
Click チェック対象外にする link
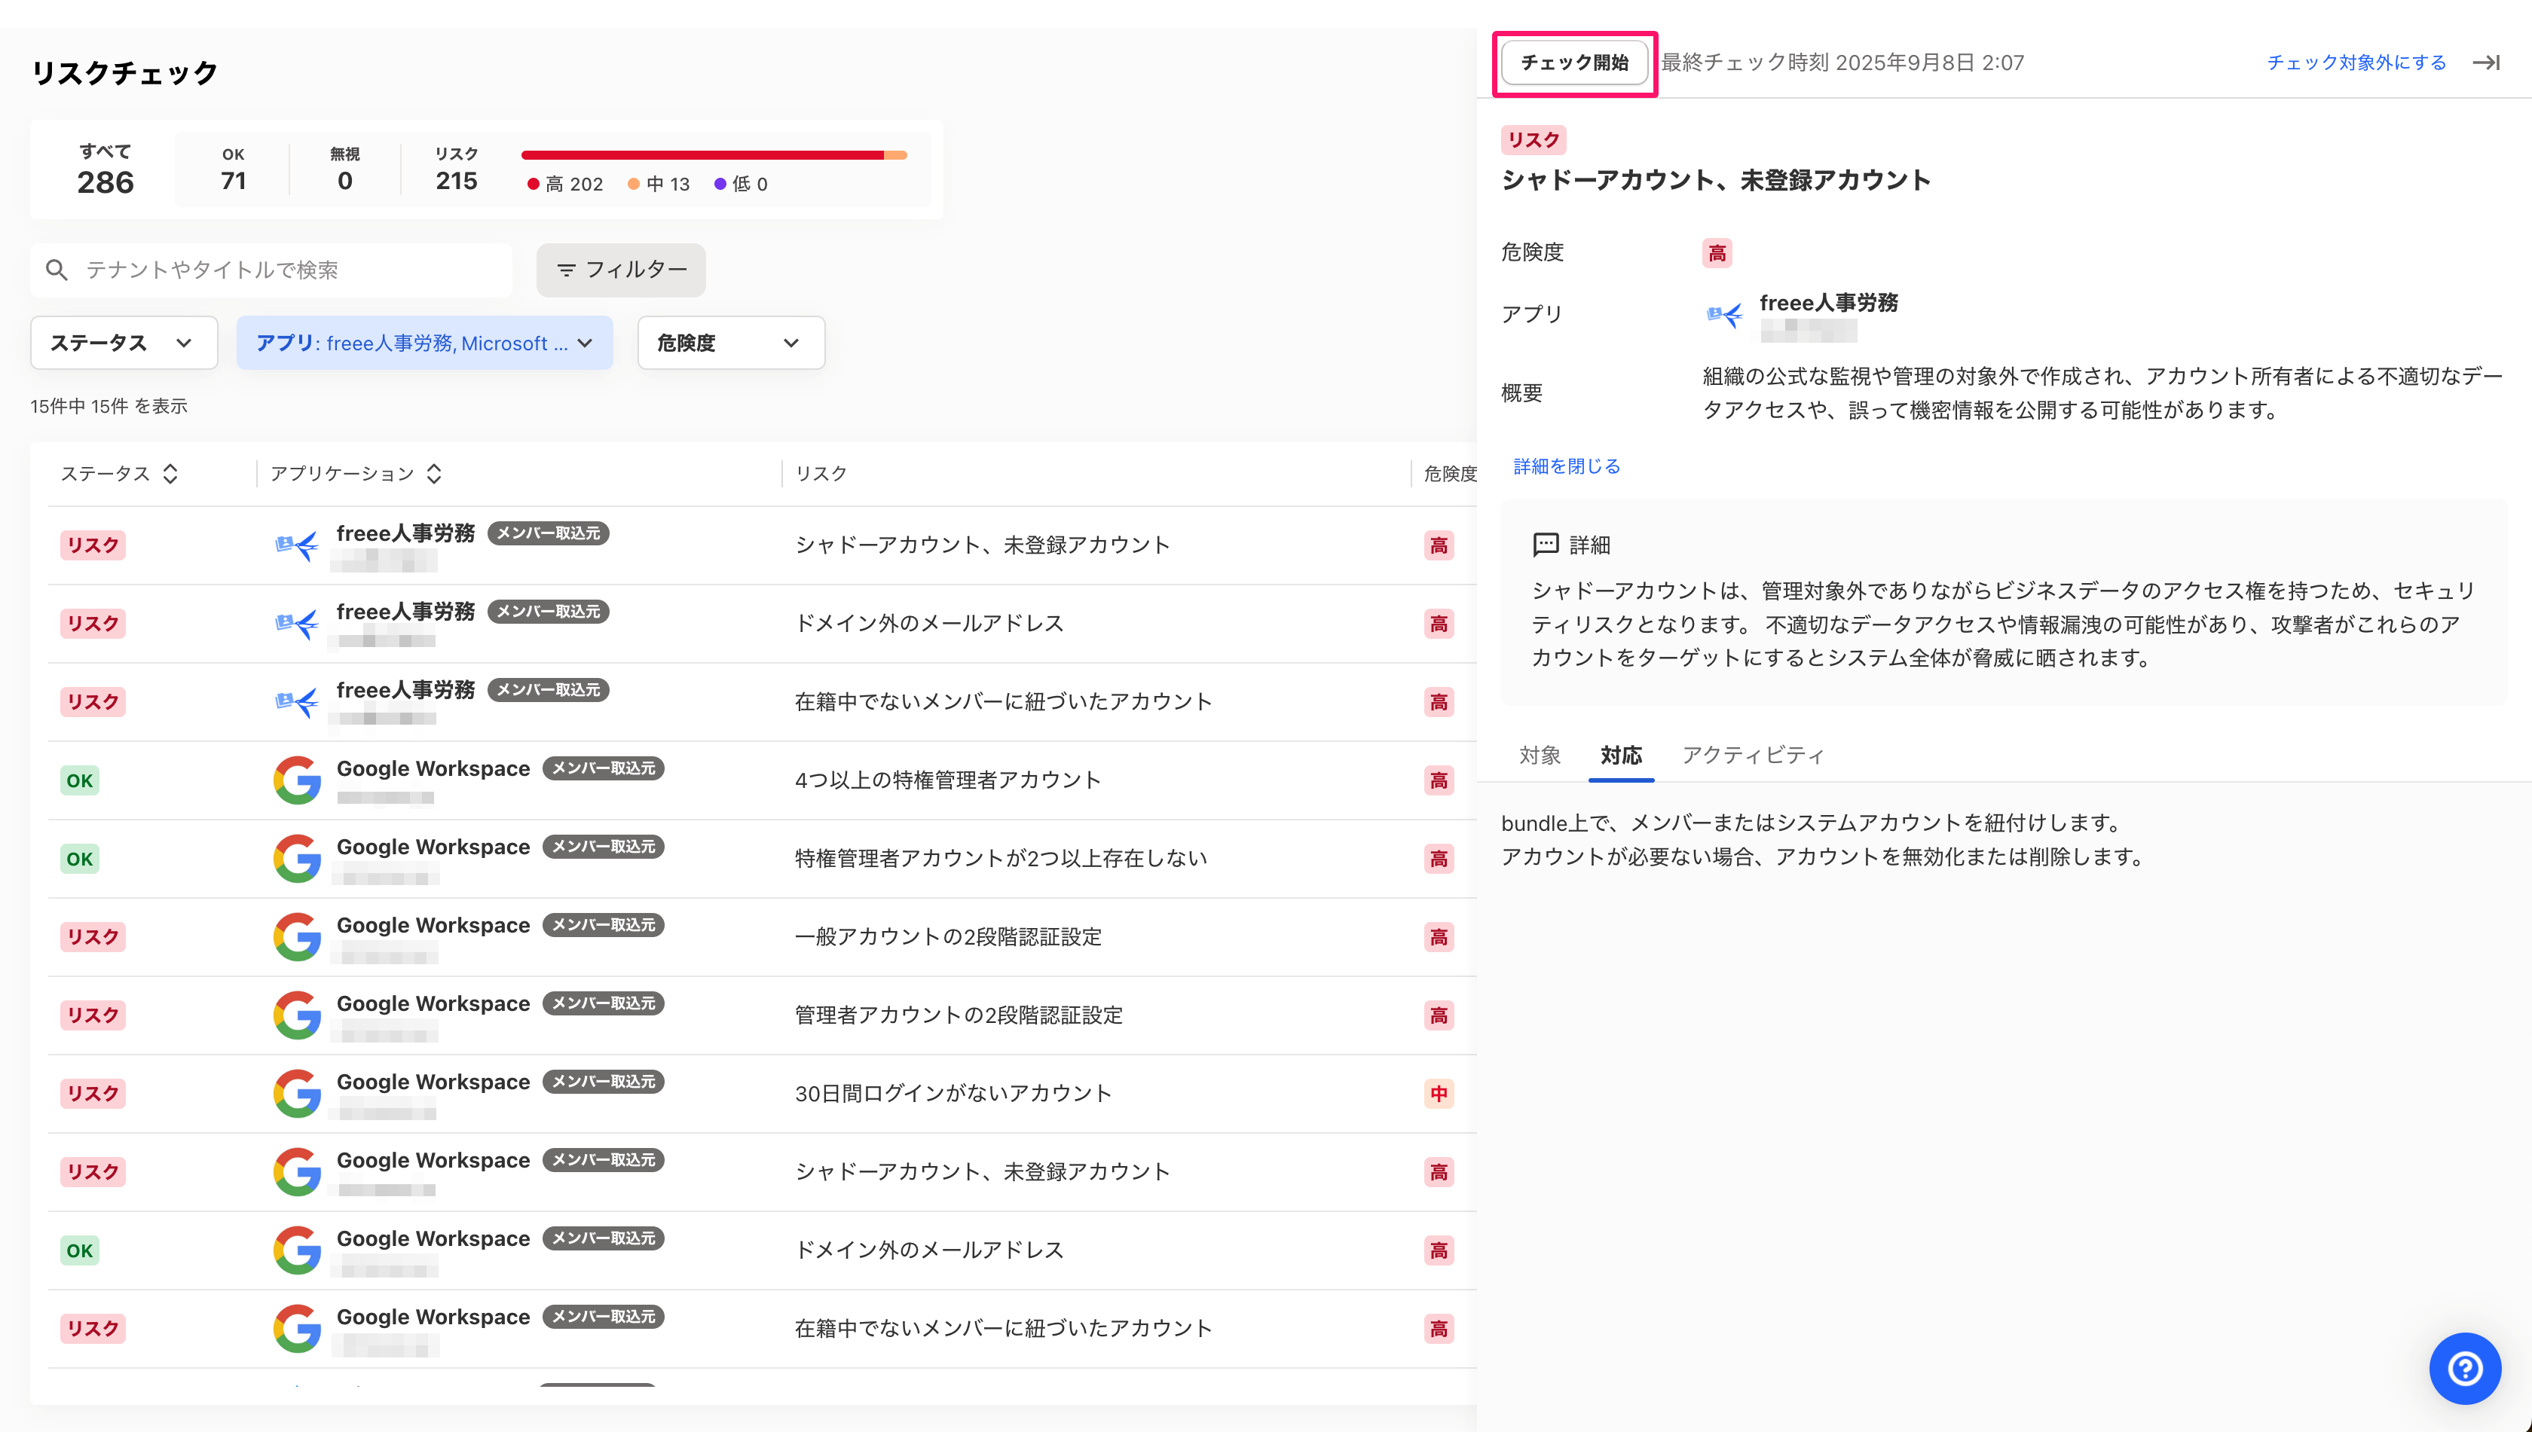pos(2356,63)
